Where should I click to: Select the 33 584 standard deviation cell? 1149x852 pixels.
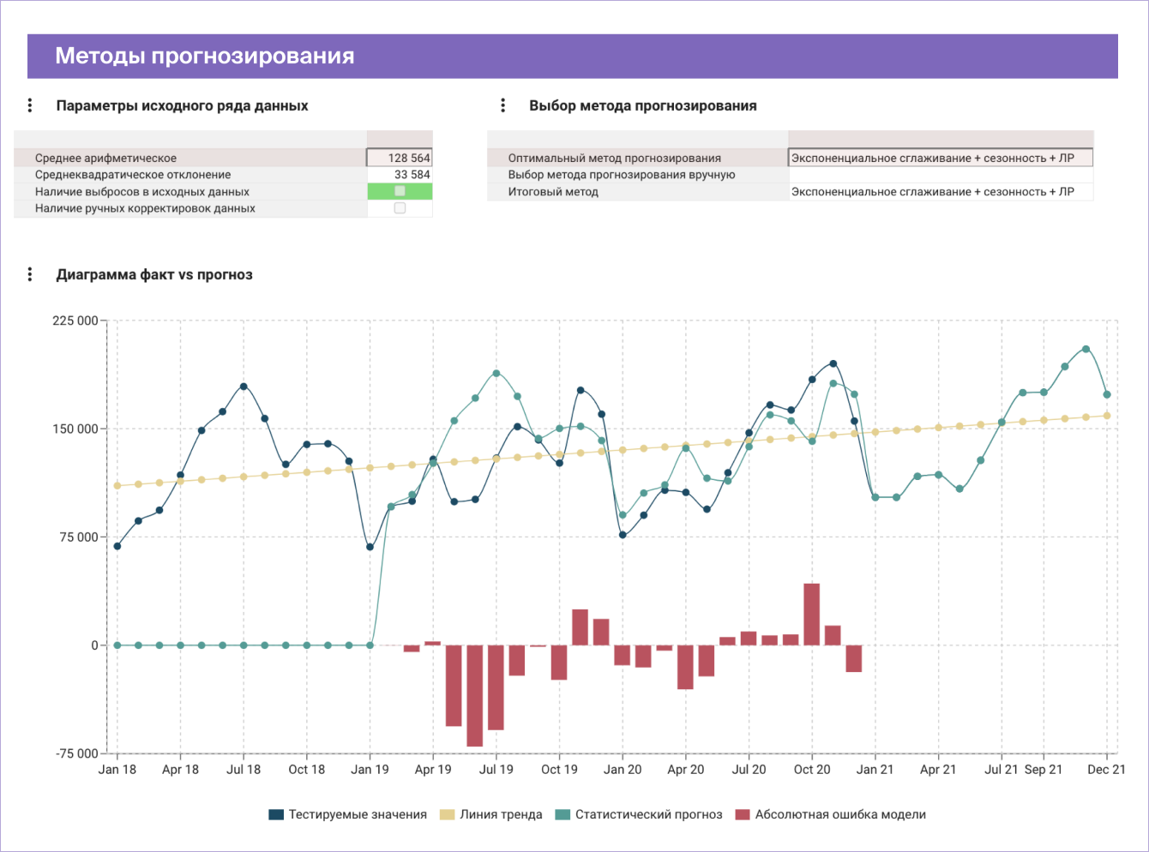point(400,175)
